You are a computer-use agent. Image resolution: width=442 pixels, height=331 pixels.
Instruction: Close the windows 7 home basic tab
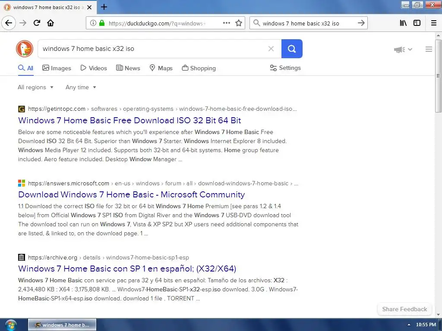[x=89, y=7]
